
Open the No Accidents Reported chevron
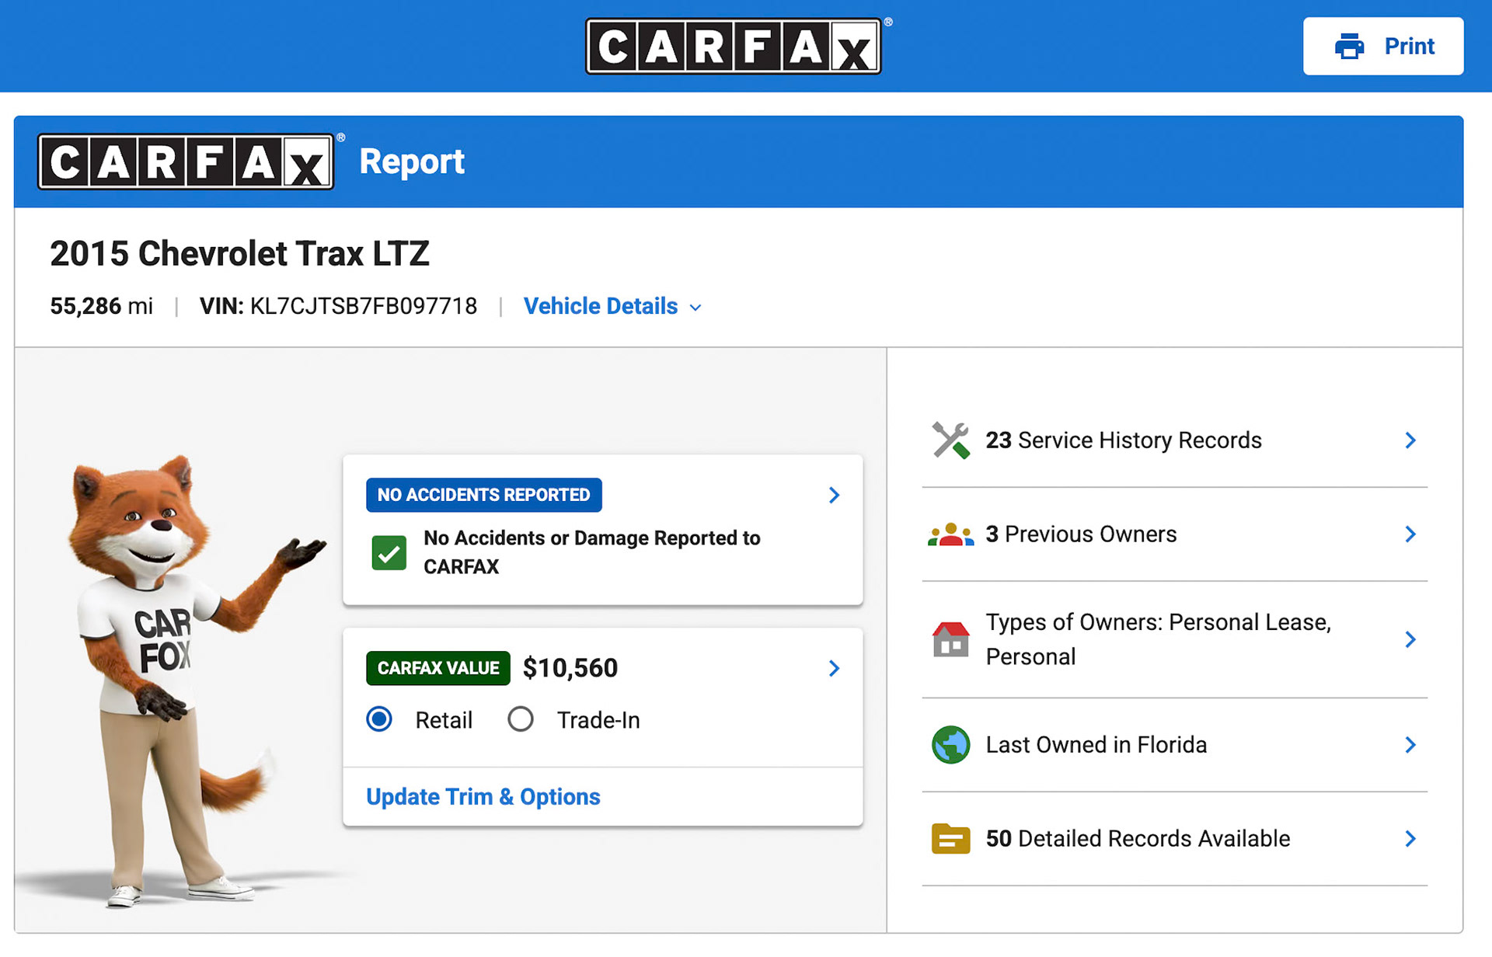coord(834,495)
